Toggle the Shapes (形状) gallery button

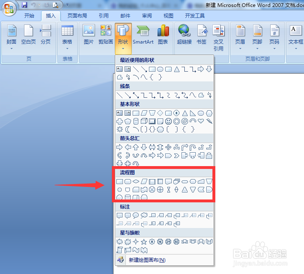coord(123,38)
